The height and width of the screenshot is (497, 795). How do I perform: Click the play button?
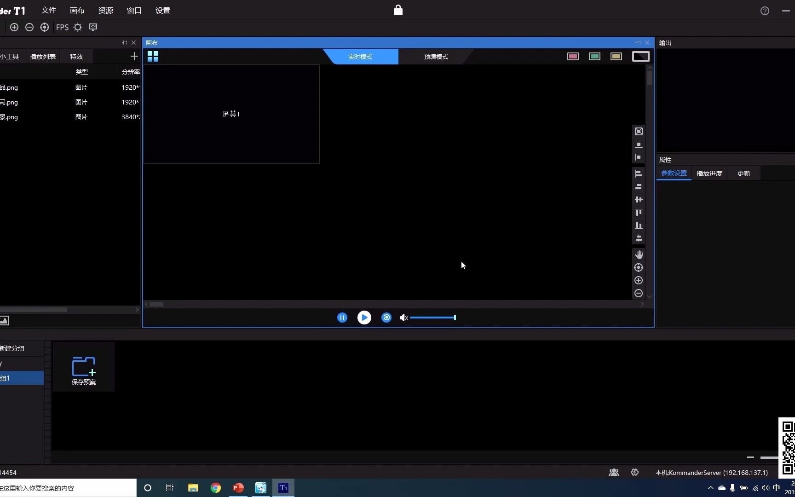[364, 318]
